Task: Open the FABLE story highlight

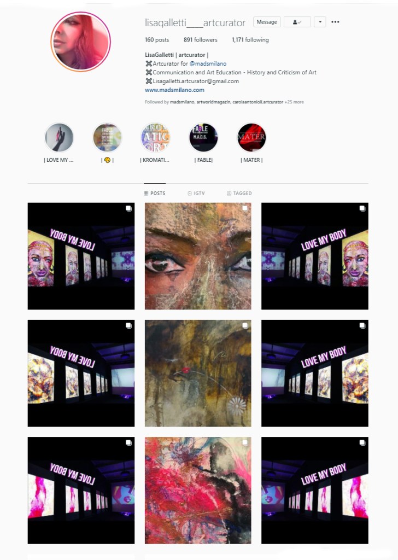Action: (x=203, y=137)
